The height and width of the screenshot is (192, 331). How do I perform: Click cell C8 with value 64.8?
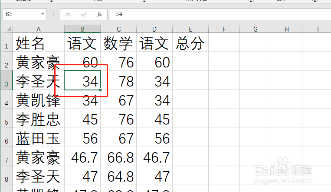click(x=118, y=176)
